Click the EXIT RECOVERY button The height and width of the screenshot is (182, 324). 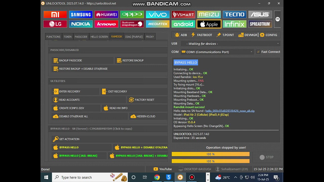click(x=134, y=92)
